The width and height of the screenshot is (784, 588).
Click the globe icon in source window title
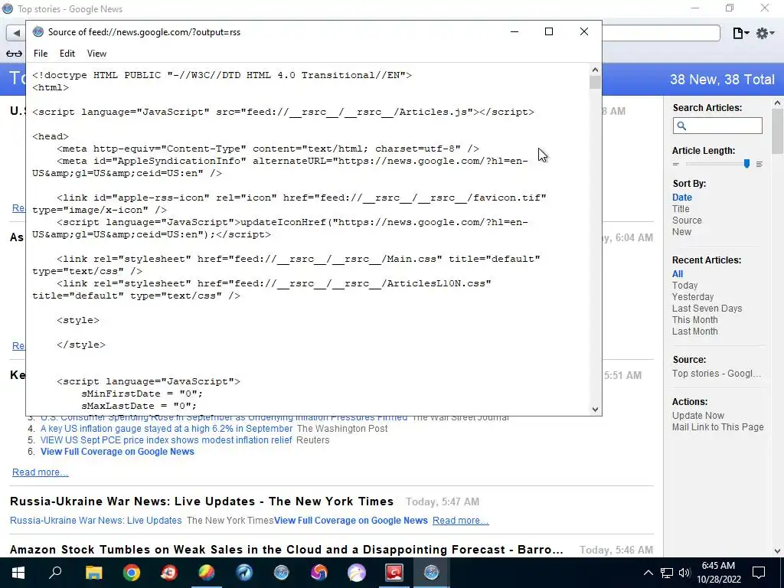pos(38,32)
